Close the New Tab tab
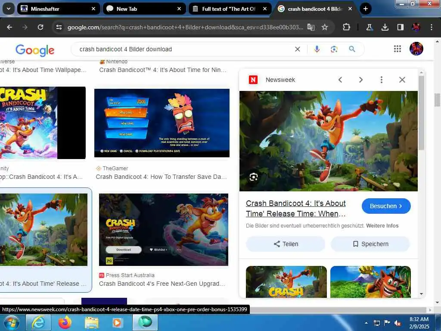The height and width of the screenshot is (331, 441). (x=179, y=9)
